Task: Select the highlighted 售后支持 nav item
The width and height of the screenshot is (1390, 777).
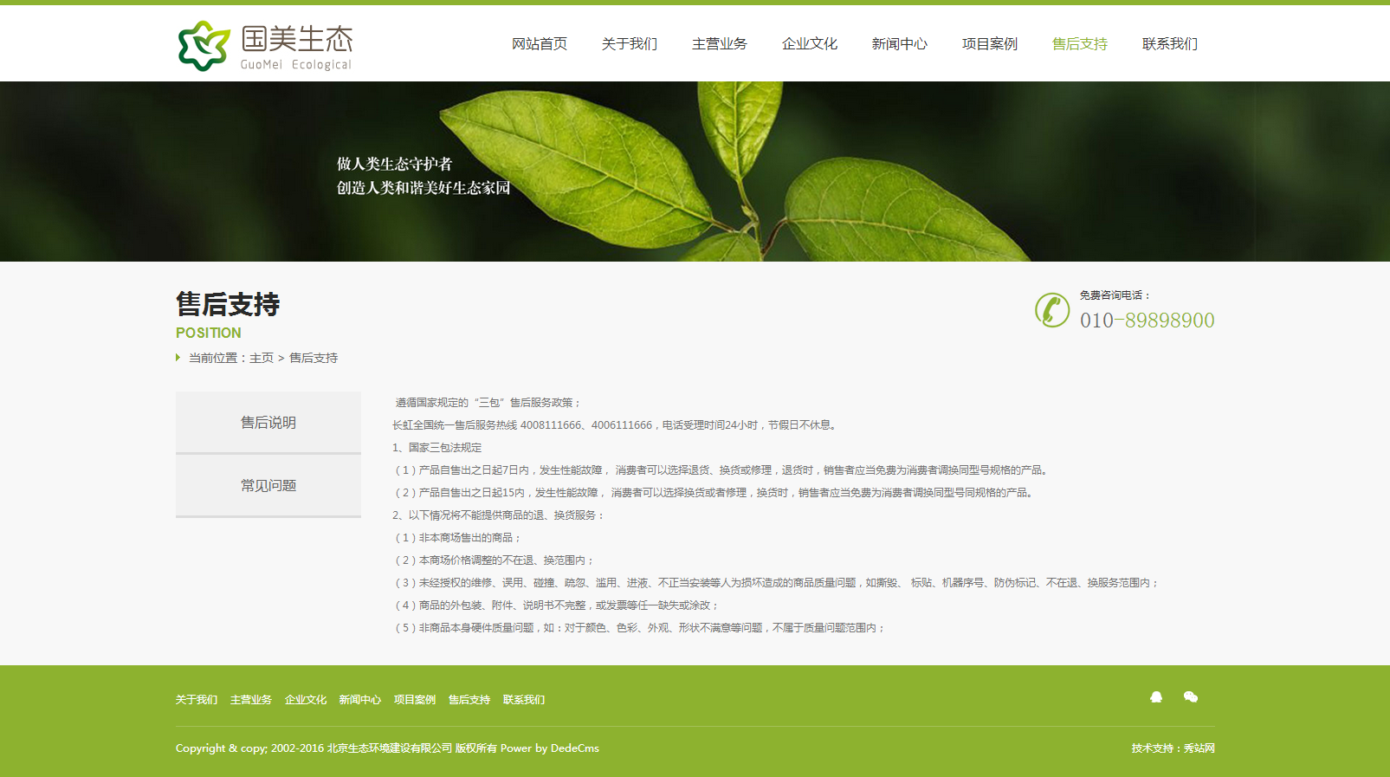Action: [1079, 44]
